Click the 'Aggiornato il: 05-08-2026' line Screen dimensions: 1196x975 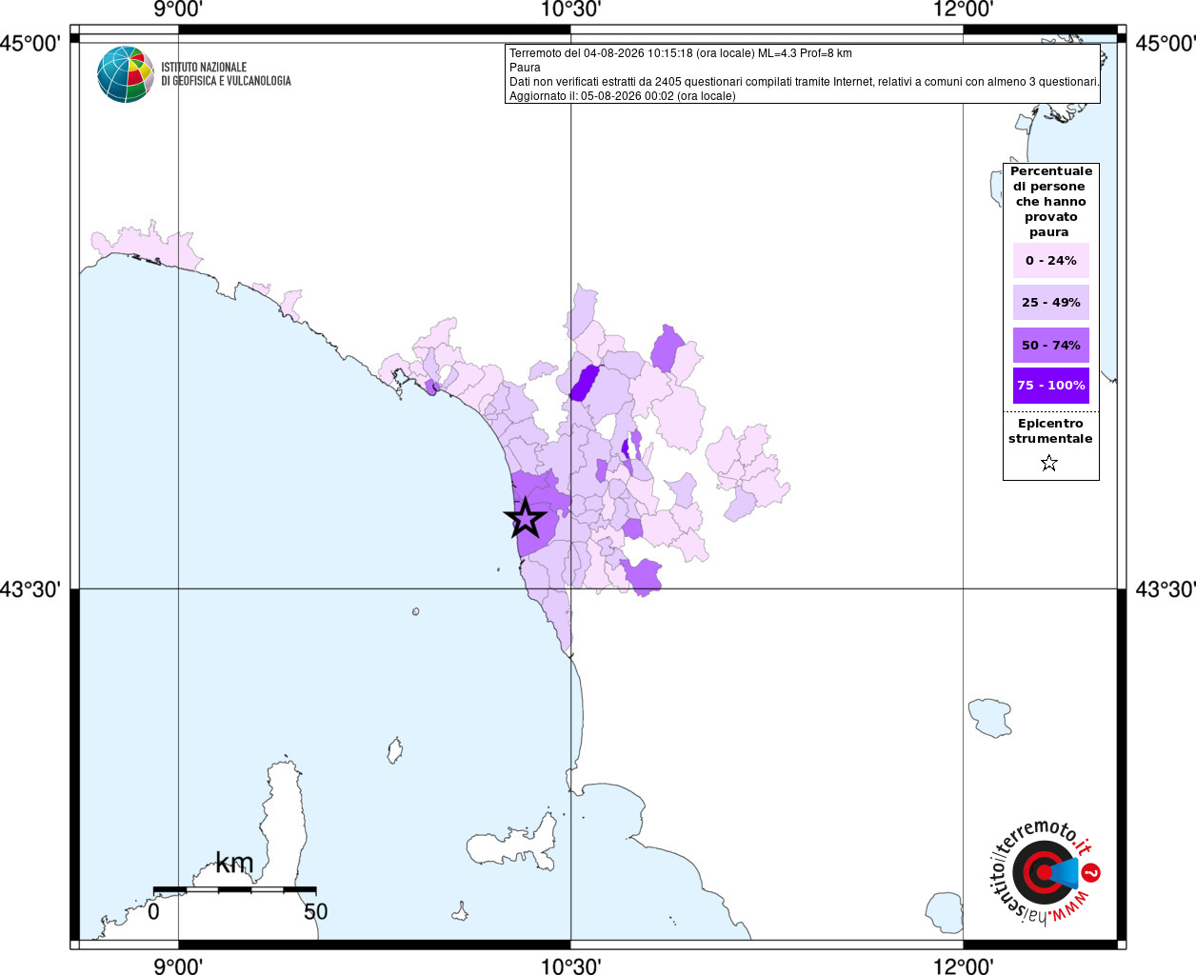622,96
